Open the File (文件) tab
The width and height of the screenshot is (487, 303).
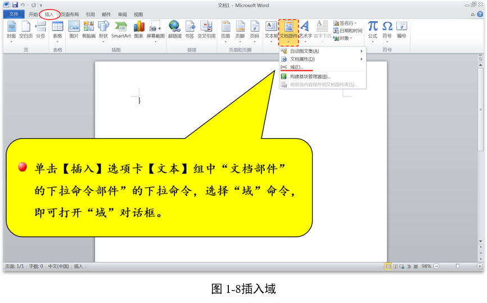click(13, 14)
